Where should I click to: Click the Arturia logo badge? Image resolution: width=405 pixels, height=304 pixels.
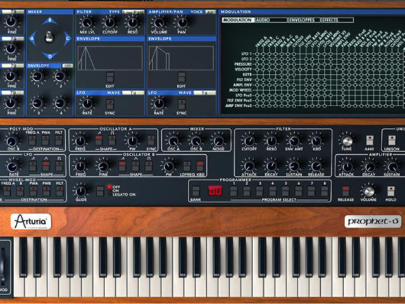(31, 221)
